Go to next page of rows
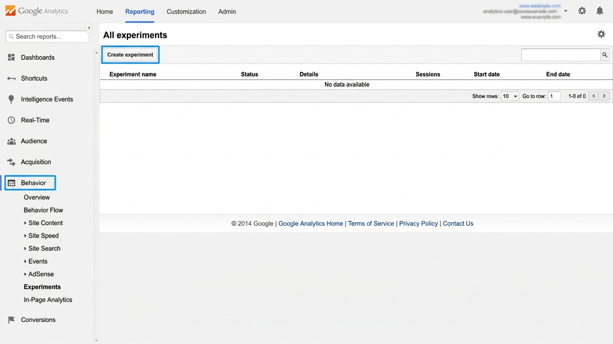Viewport: 613px width, 344px height. click(x=604, y=96)
